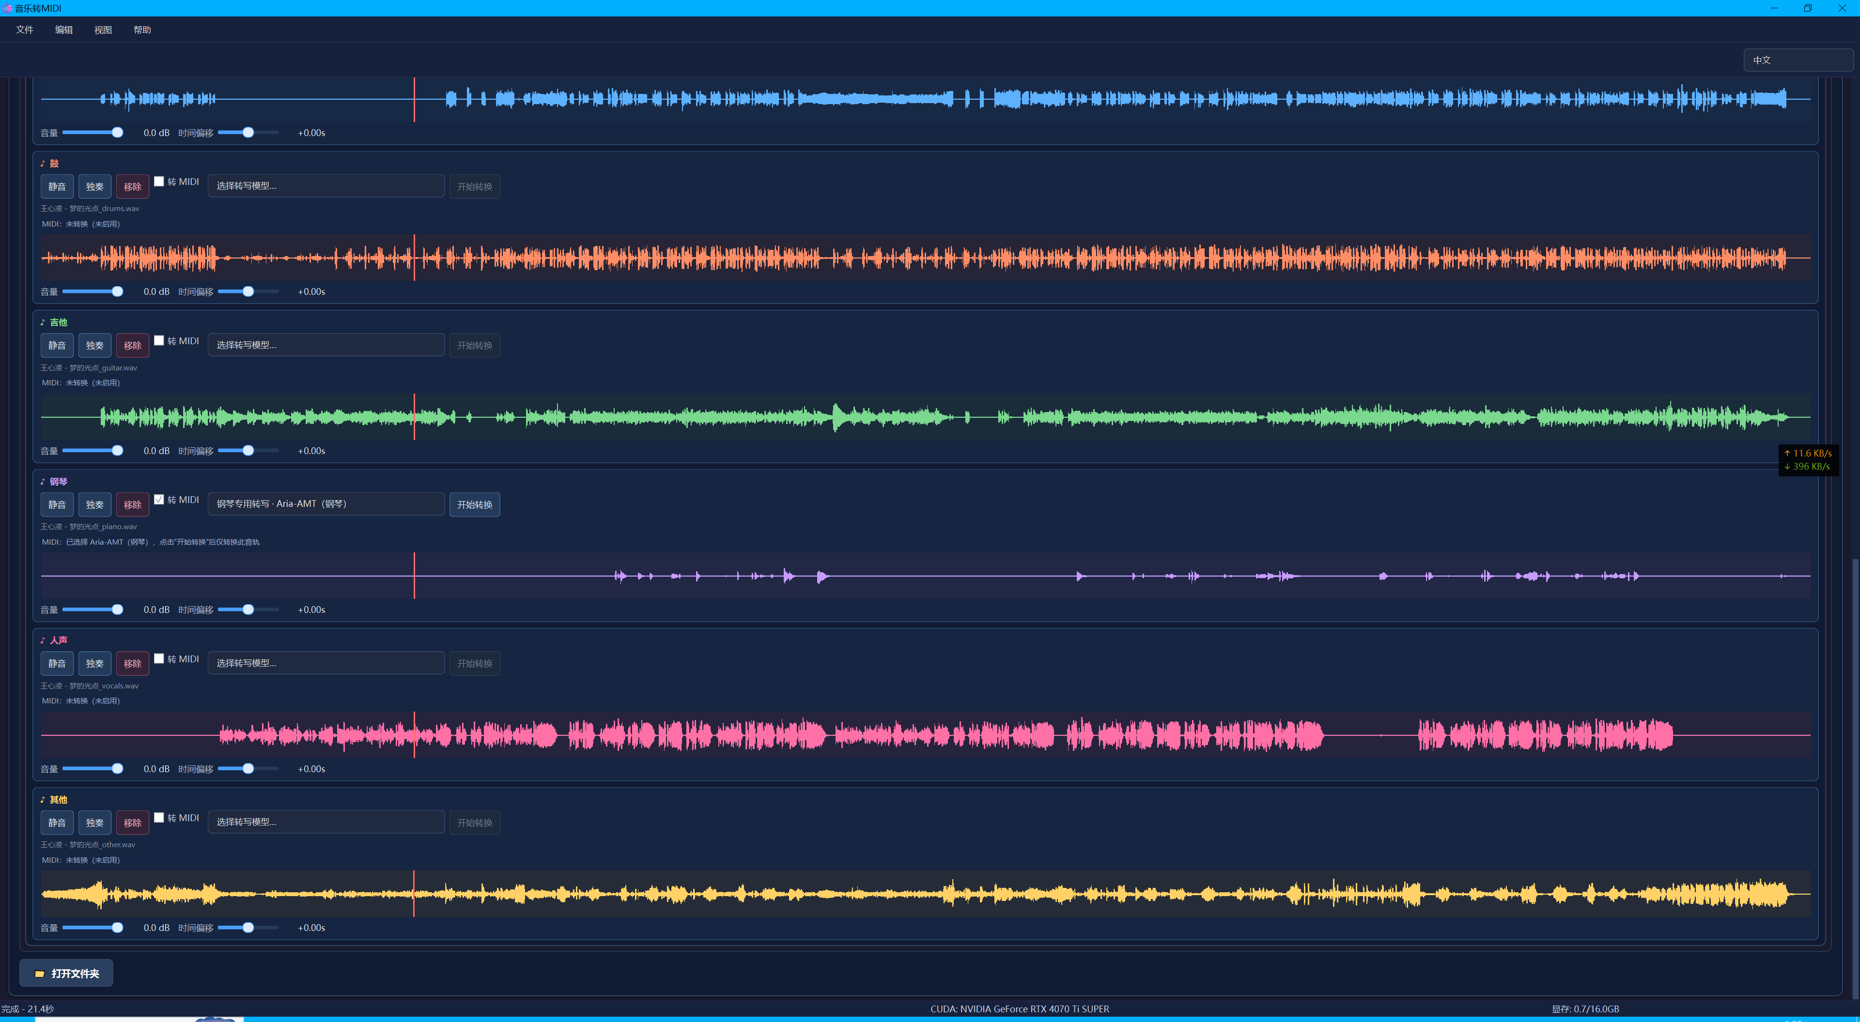The width and height of the screenshot is (1860, 1022).
Task: Click the file name 王心凌 - 梦的光点_piano.wav
Action: (x=89, y=527)
